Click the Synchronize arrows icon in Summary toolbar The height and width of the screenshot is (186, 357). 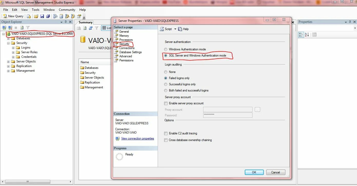[91, 28]
